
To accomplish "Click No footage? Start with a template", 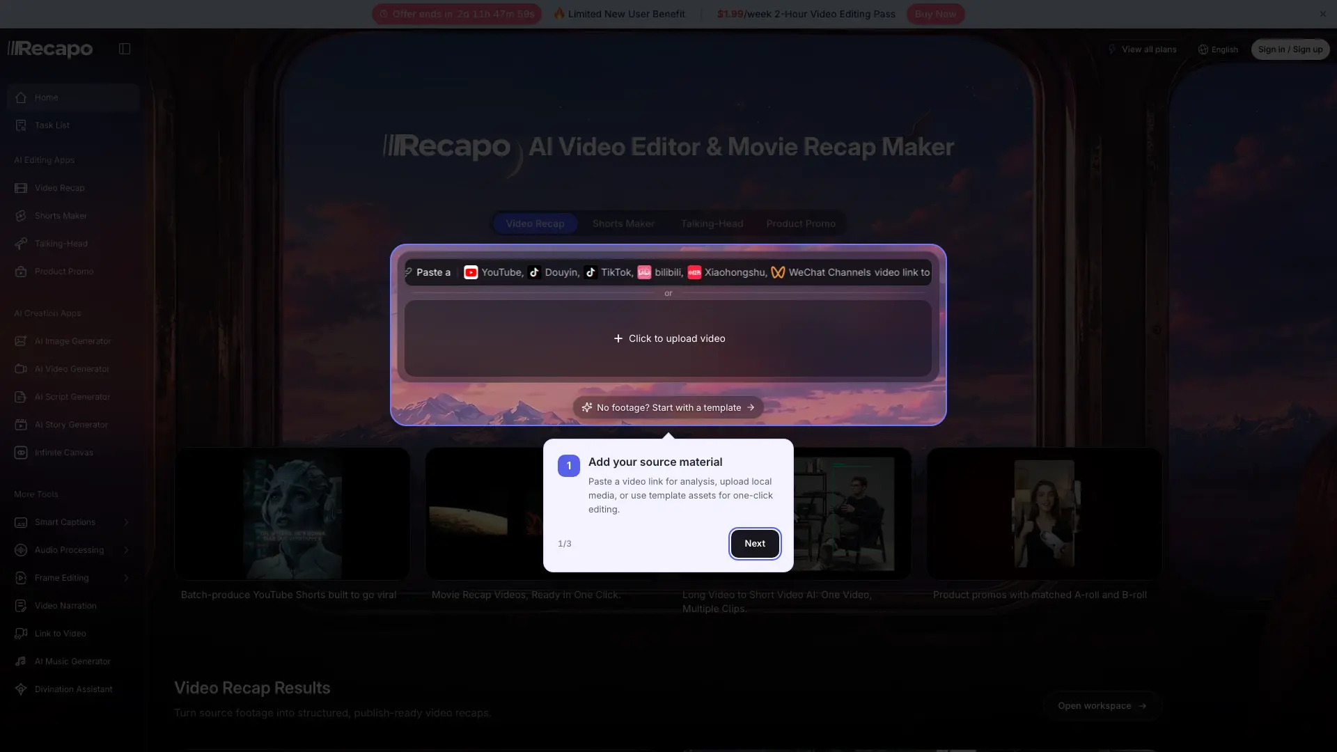I will click(668, 407).
